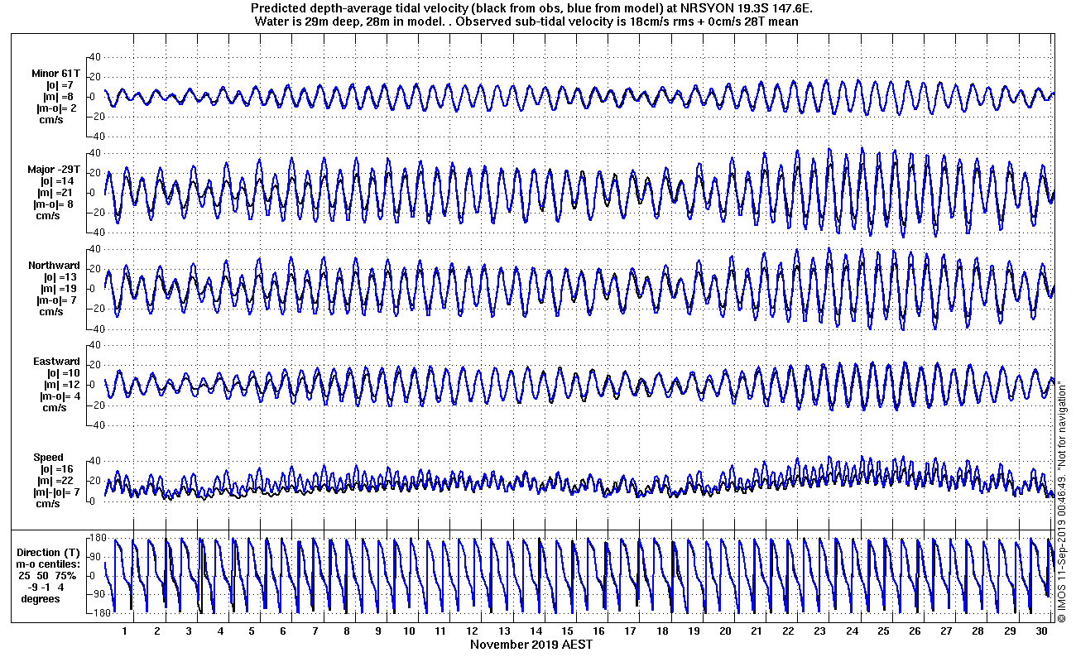Viewport: 1076px width, 662px height.
Task: Click the '25 50 75%' centile header
Action: point(48,575)
